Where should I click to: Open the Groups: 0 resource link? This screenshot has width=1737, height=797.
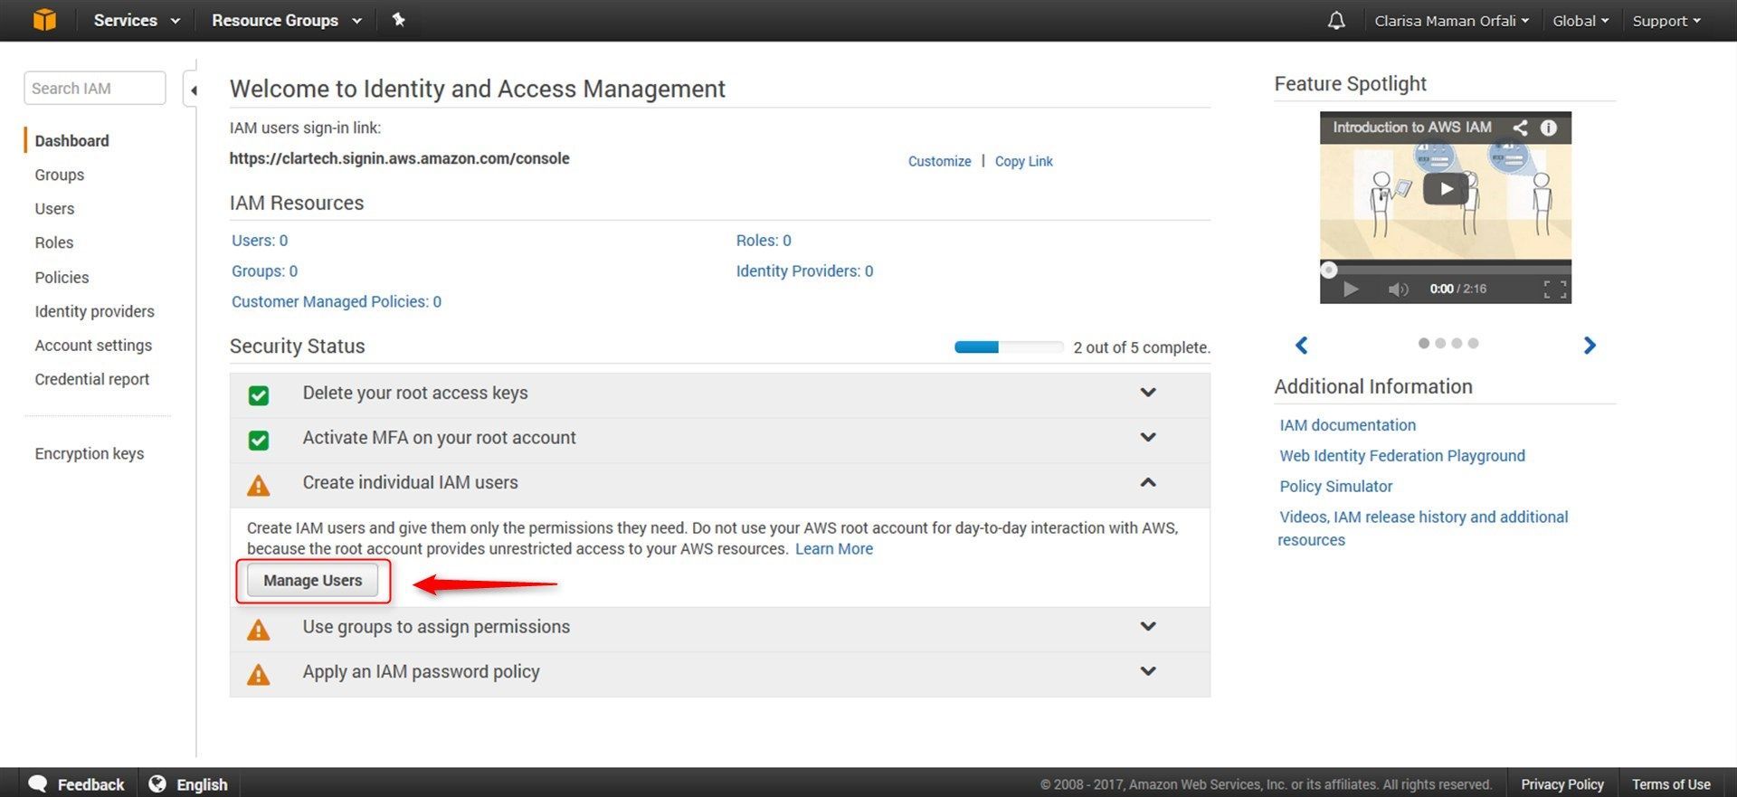pos(264,270)
